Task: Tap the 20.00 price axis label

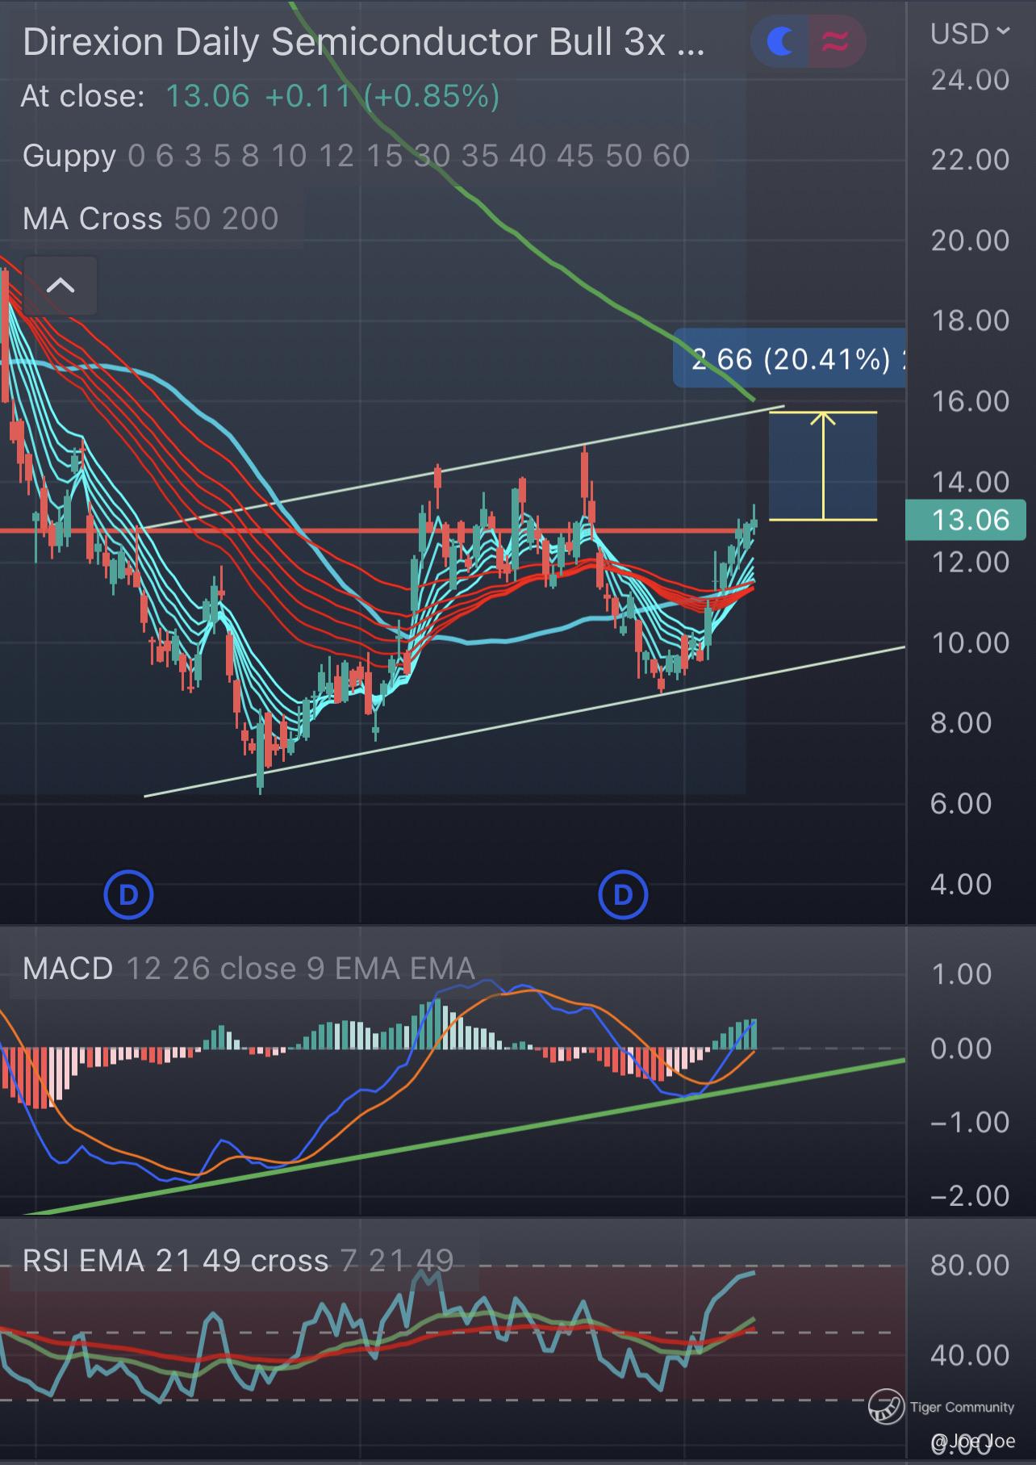Action: 970,241
